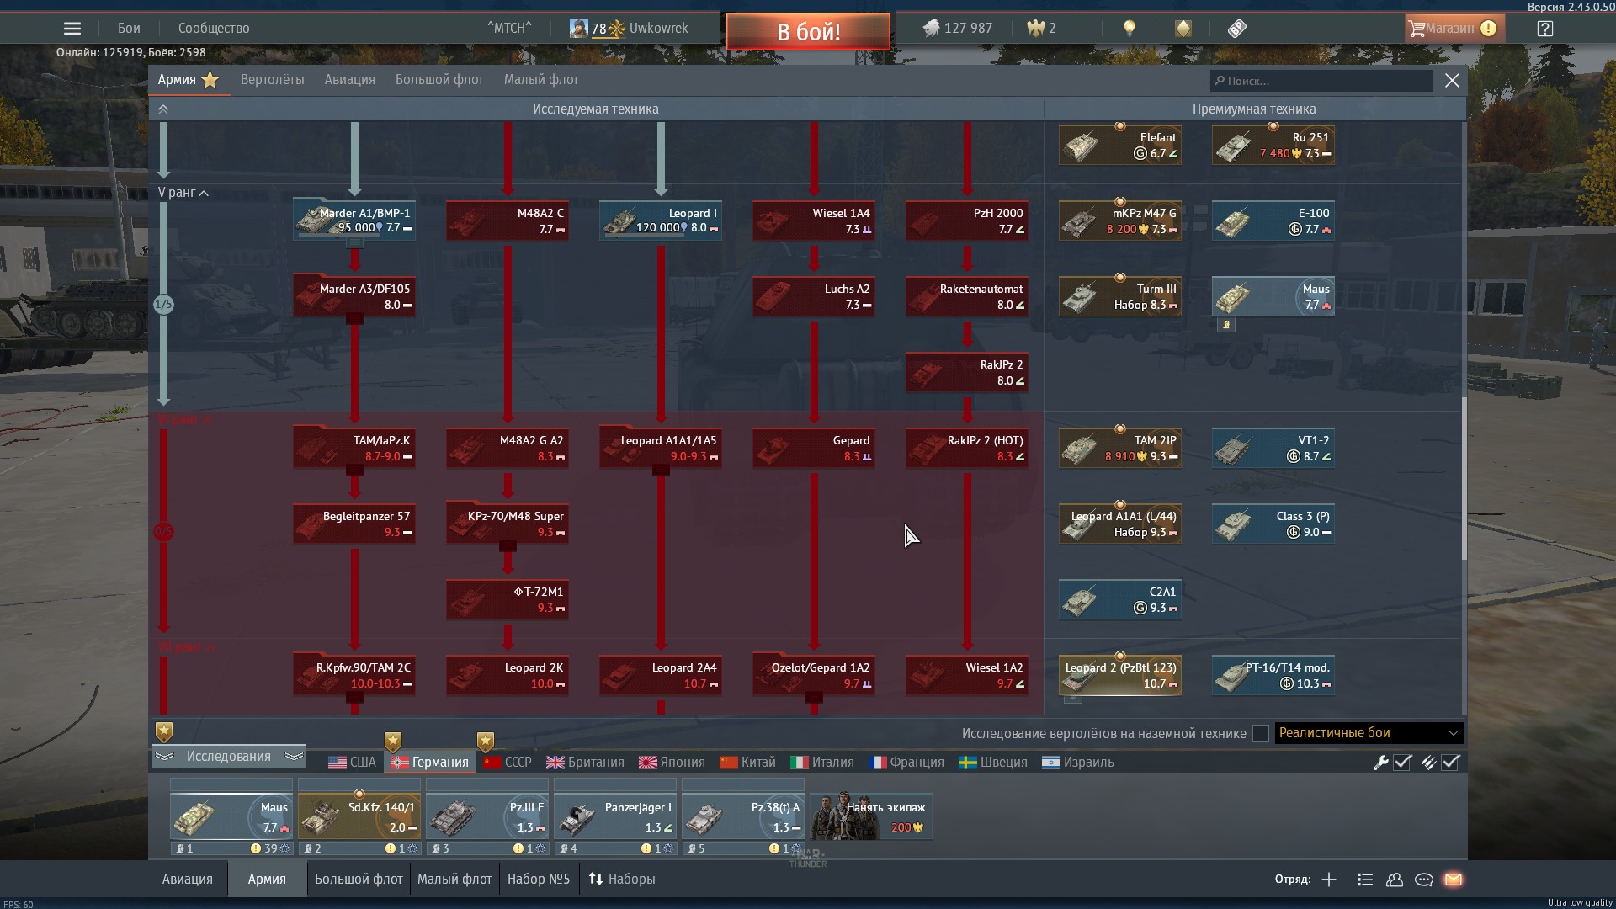Click the gold diamond badge icon in top bar
Viewport: 1616px width, 909px height.
click(1183, 29)
